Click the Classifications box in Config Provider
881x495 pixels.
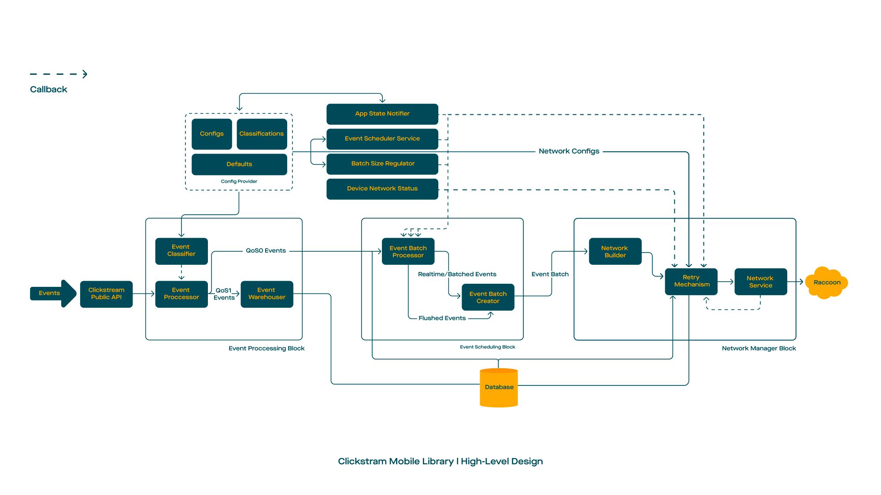(x=262, y=134)
